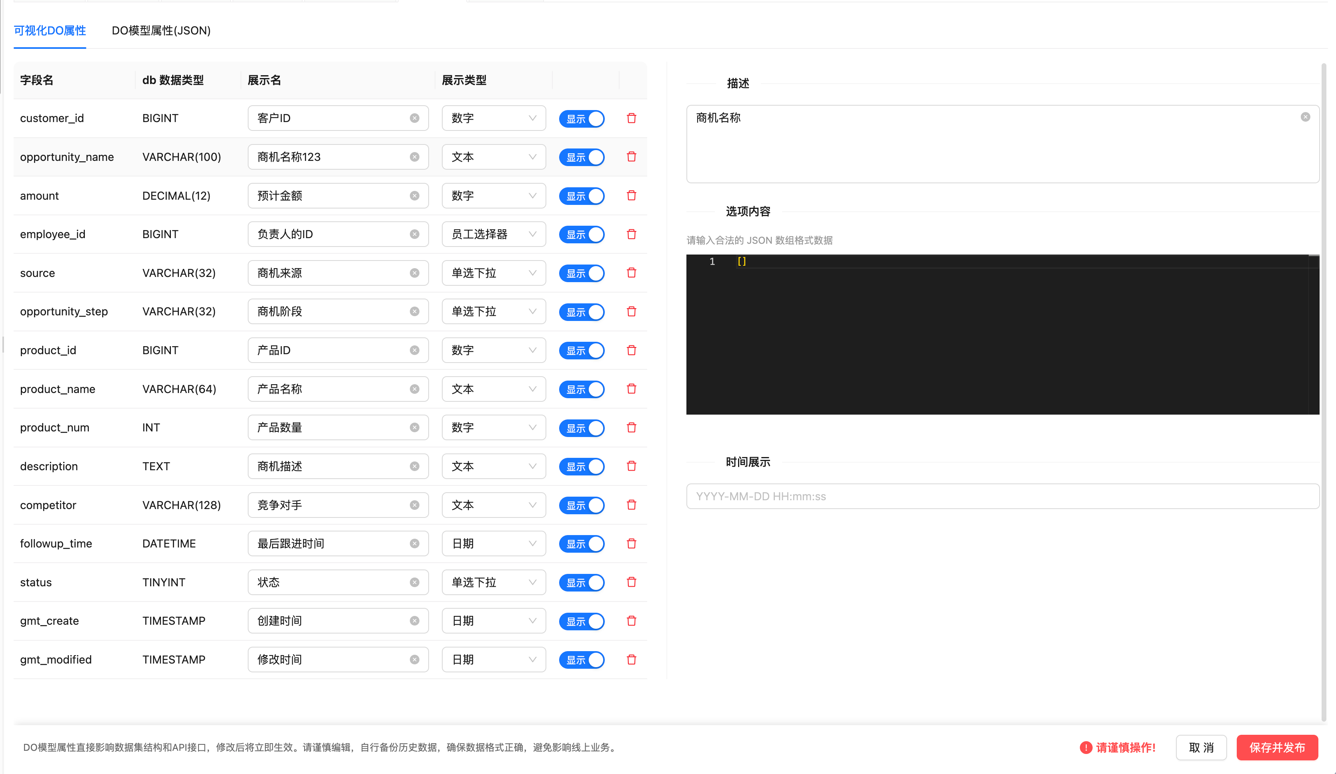
Task: Toggle 显示 switch for description
Action: pos(582,467)
